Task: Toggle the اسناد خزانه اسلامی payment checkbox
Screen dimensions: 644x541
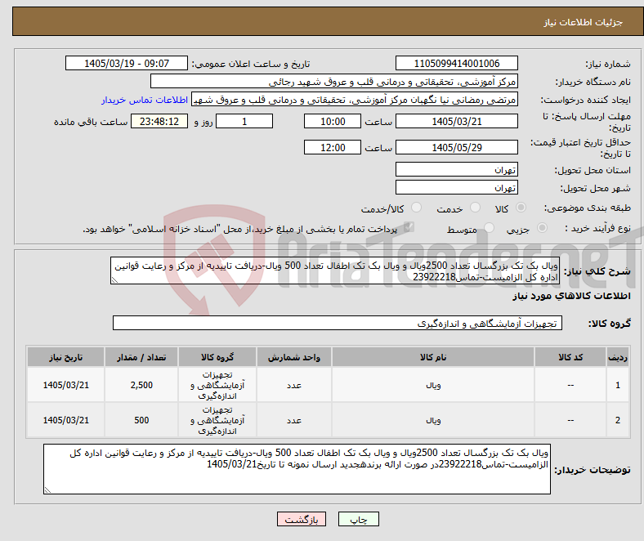Action: 409,227
